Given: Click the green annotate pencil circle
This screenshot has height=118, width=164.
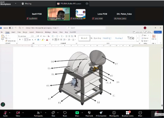Looking at the screenshot, I should pyautogui.click(x=3, y=104).
